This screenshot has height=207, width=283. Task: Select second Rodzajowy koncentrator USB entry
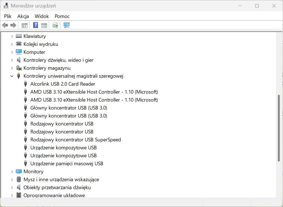(62, 132)
